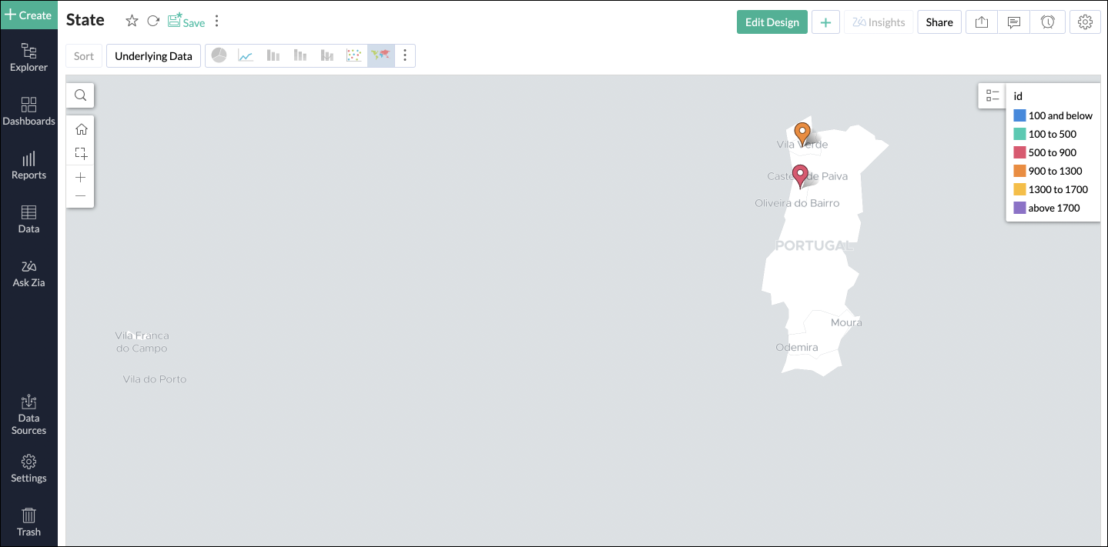Switch to the Underlying Data tab
Viewport: 1108px width, 547px height.
153,55
